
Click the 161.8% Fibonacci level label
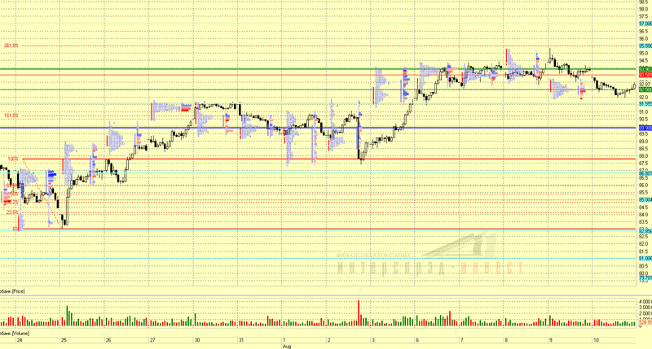coord(11,116)
